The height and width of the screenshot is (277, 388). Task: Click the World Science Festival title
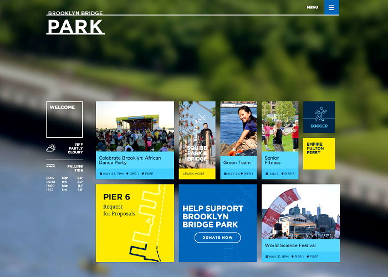[x=290, y=245]
